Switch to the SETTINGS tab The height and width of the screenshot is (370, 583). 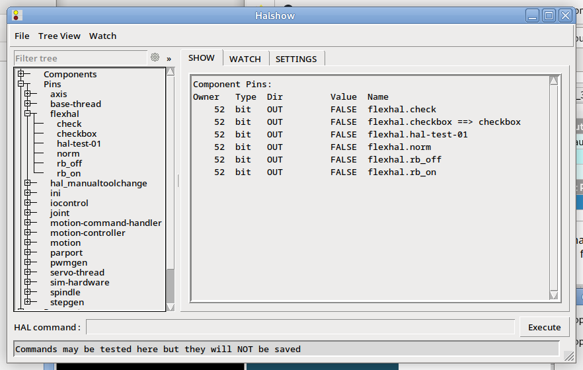[x=295, y=59]
